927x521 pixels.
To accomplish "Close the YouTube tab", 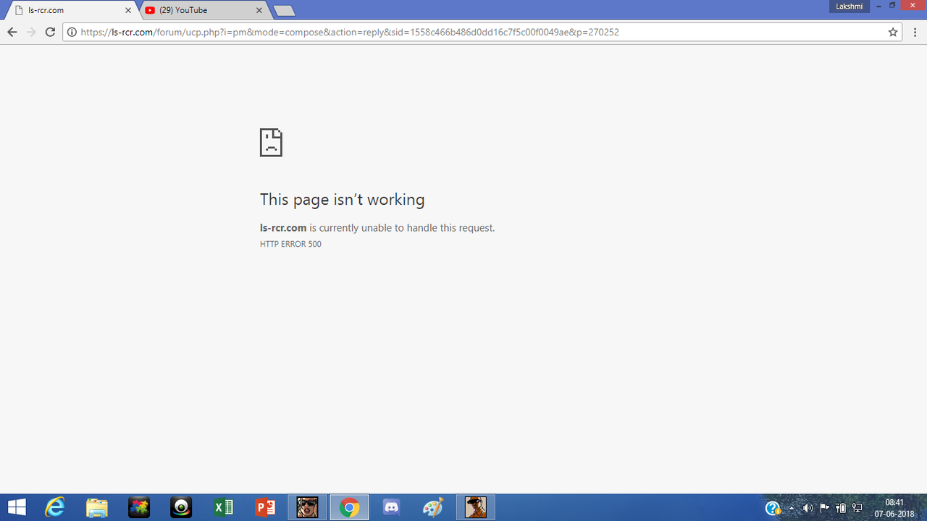I will pos(260,10).
